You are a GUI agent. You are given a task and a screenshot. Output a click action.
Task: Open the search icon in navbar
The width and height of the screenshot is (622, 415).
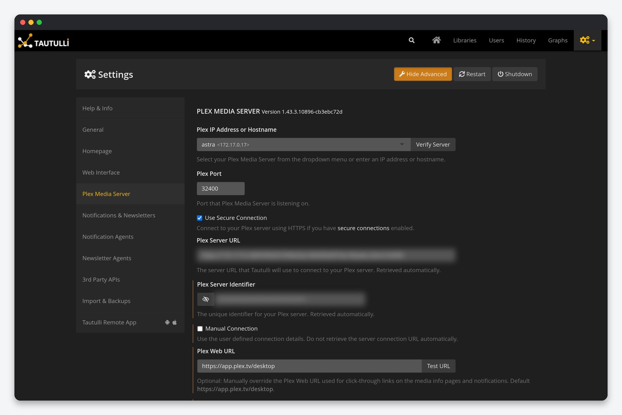[x=412, y=40]
